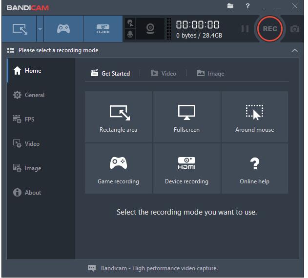This screenshot has width=308, height=278.
Task: Minimize the Bandicam window
Action: (x=279, y=7)
